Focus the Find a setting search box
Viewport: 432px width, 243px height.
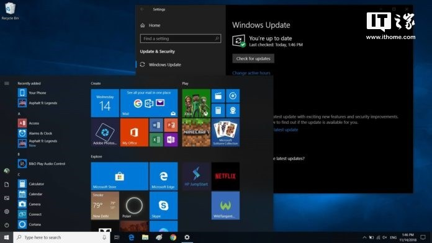pyautogui.click(x=181, y=38)
